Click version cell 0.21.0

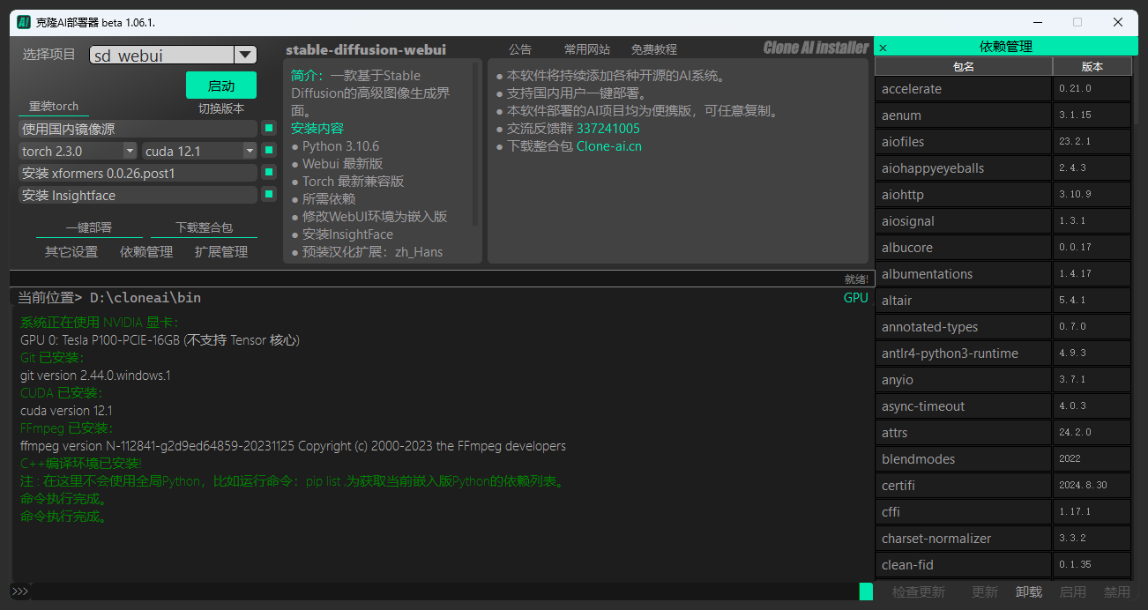[1092, 89]
